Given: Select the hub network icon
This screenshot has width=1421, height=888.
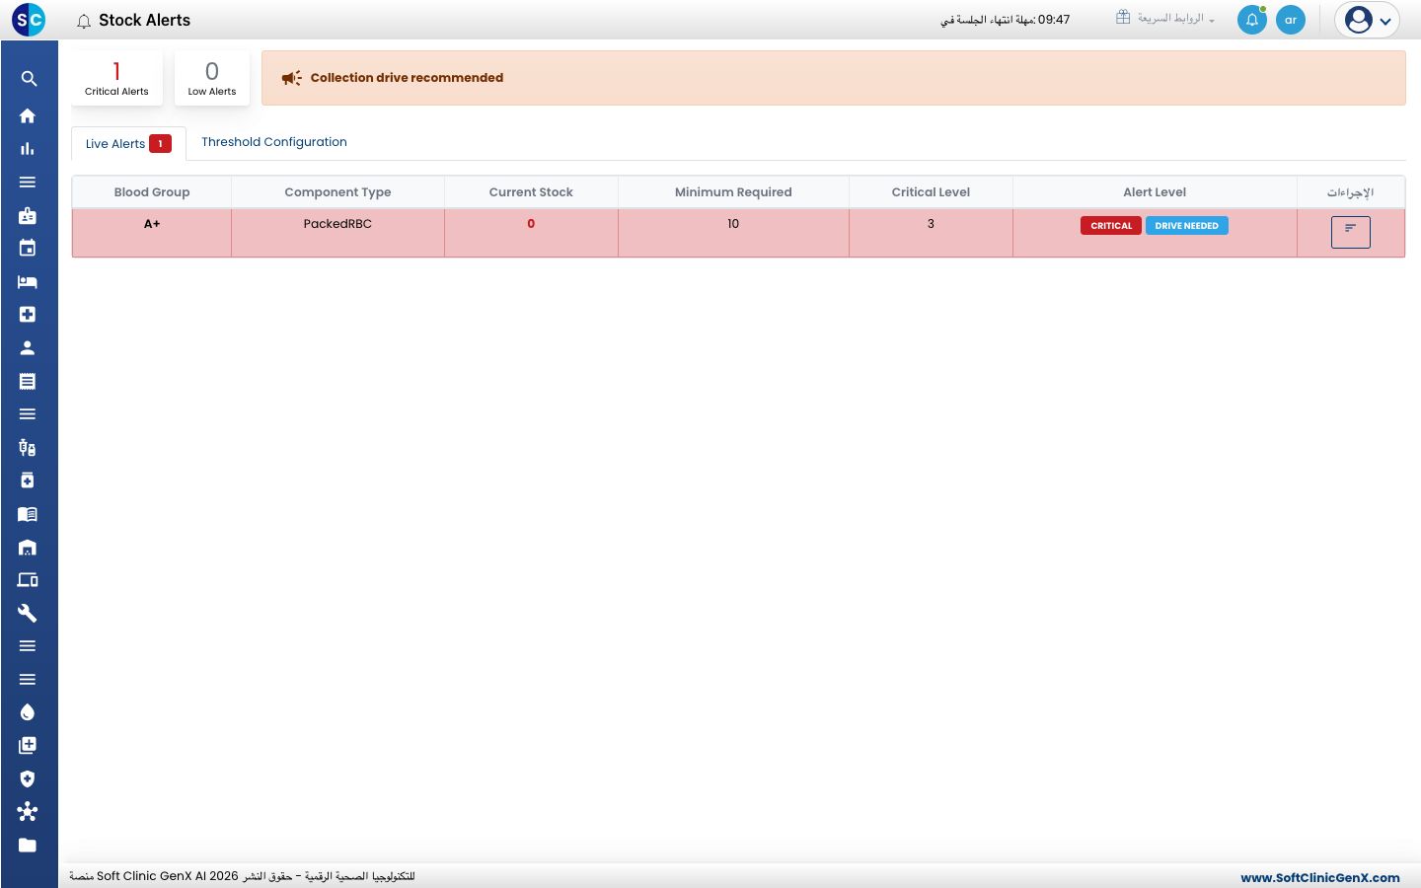Looking at the screenshot, I should [x=28, y=812].
